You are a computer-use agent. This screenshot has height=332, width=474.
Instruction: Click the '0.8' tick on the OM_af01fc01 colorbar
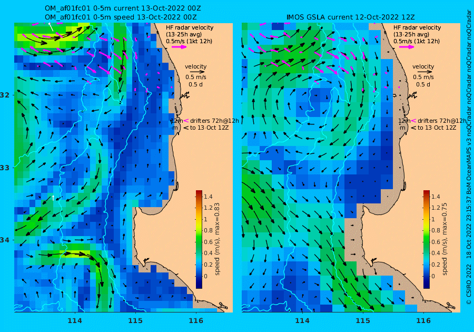point(208,230)
